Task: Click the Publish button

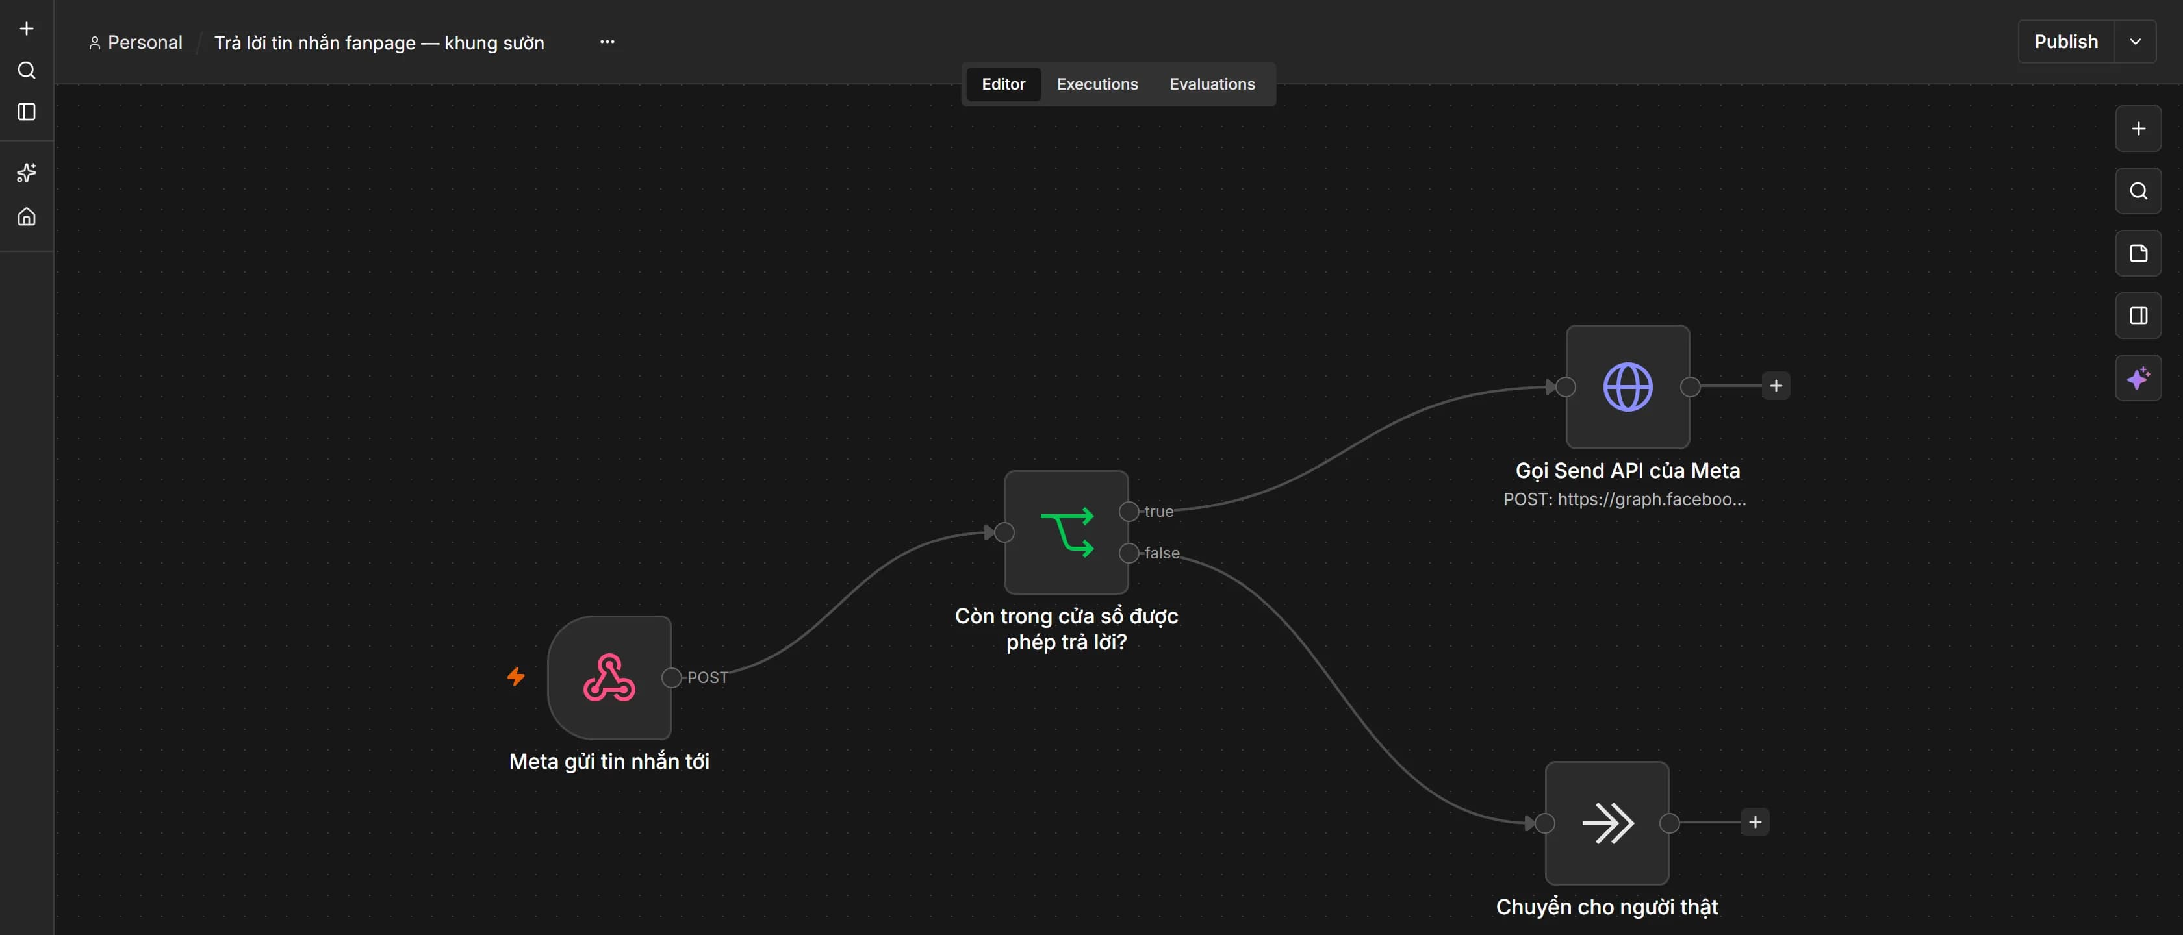Action: coord(2066,42)
